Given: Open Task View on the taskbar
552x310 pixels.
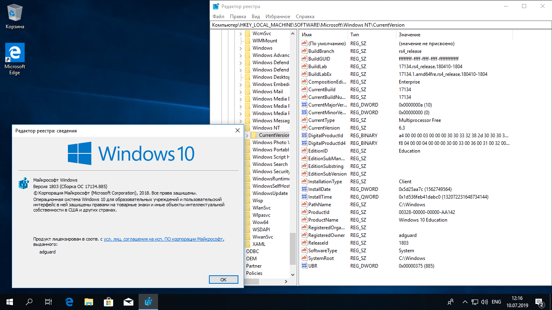Looking at the screenshot, I should [x=48, y=302].
